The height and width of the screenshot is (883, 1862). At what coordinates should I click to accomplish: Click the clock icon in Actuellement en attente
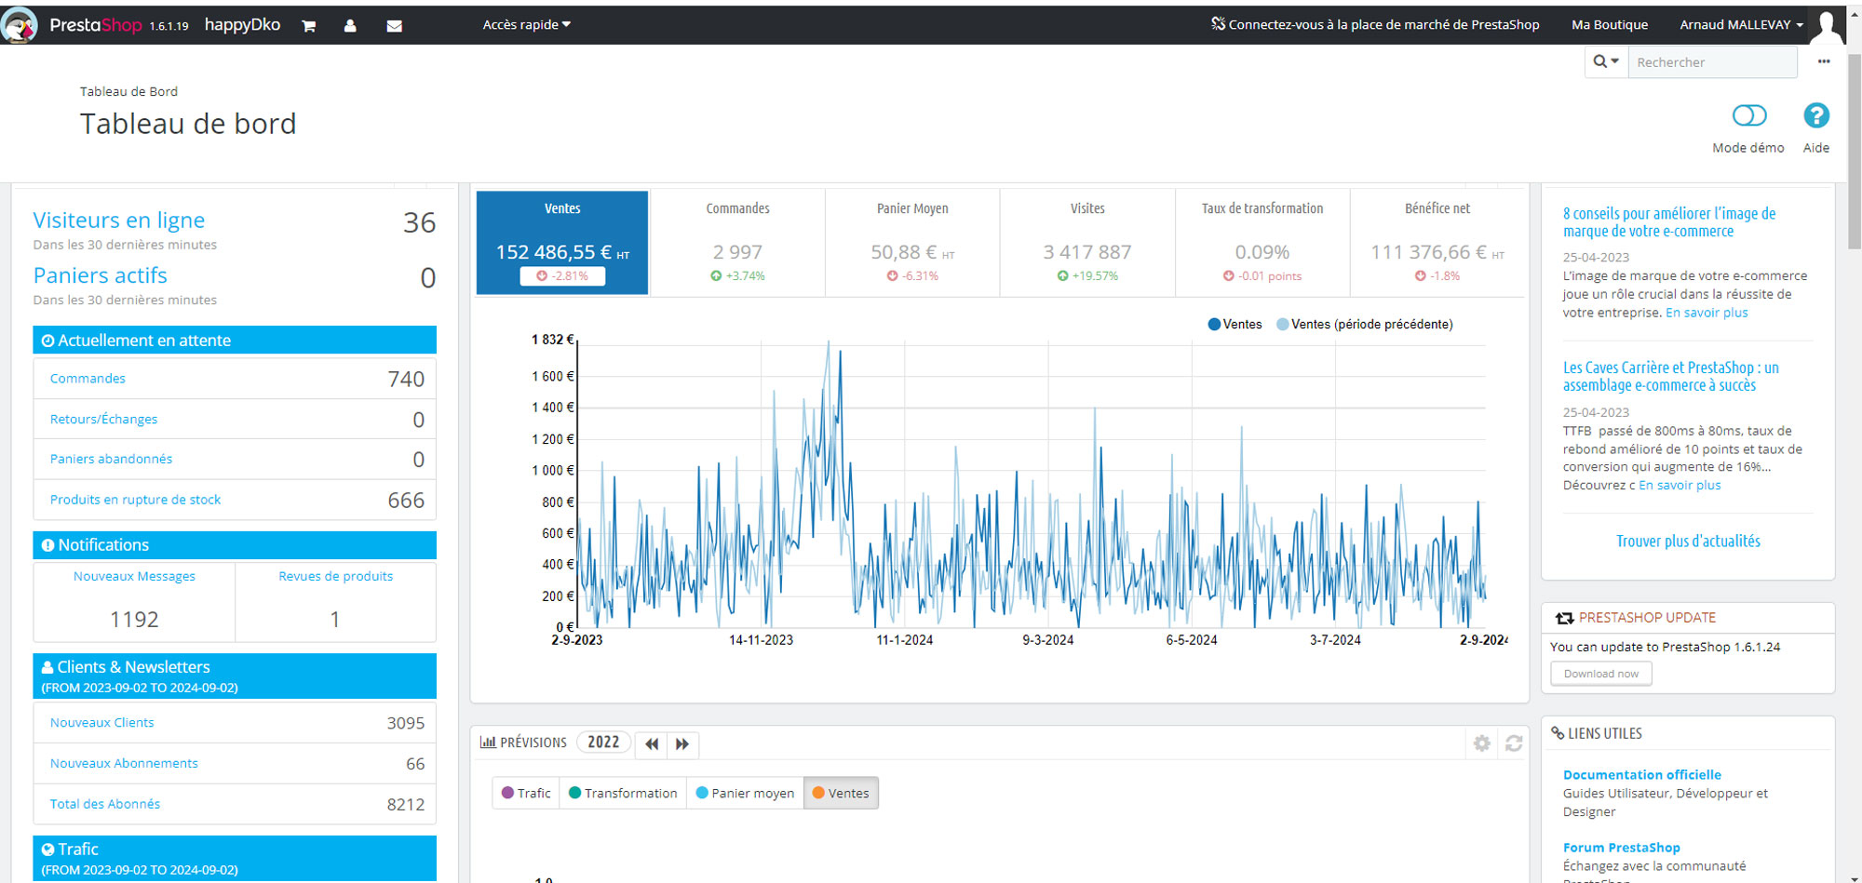tap(47, 341)
